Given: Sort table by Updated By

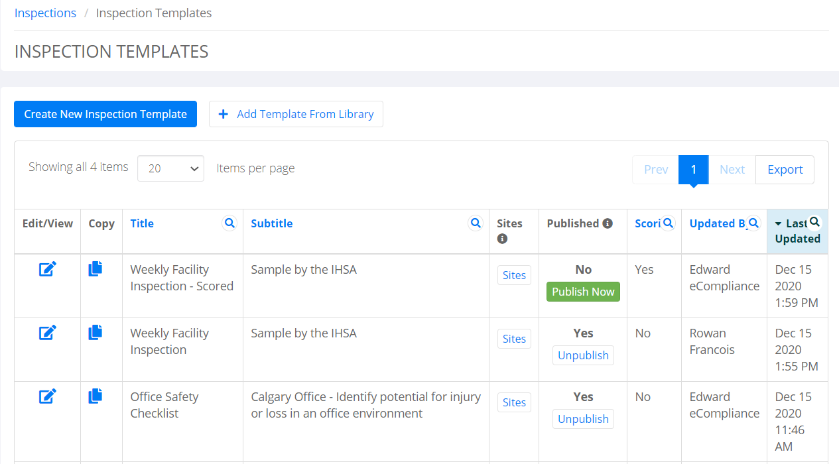Looking at the screenshot, I should [717, 223].
